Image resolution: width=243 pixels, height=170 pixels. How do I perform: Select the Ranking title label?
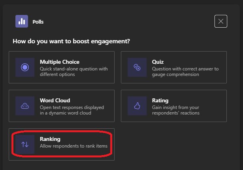tap(50, 139)
